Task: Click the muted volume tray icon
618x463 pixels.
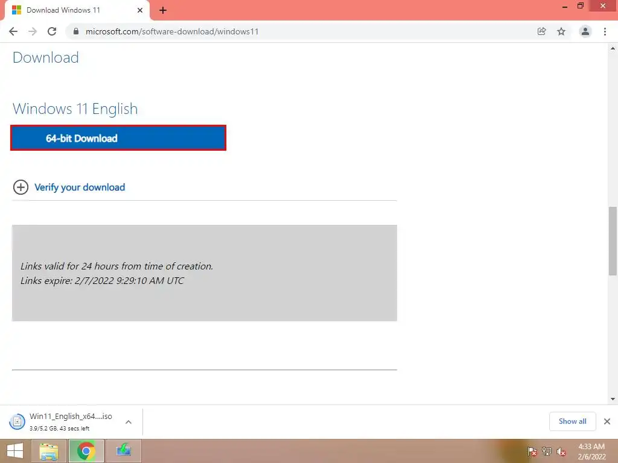Action: (561, 452)
